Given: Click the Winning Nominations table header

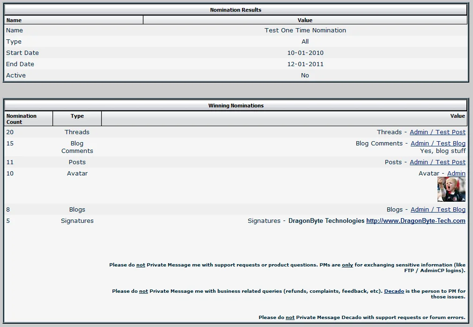Looking at the screenshot, I should (x=236, y=106).
